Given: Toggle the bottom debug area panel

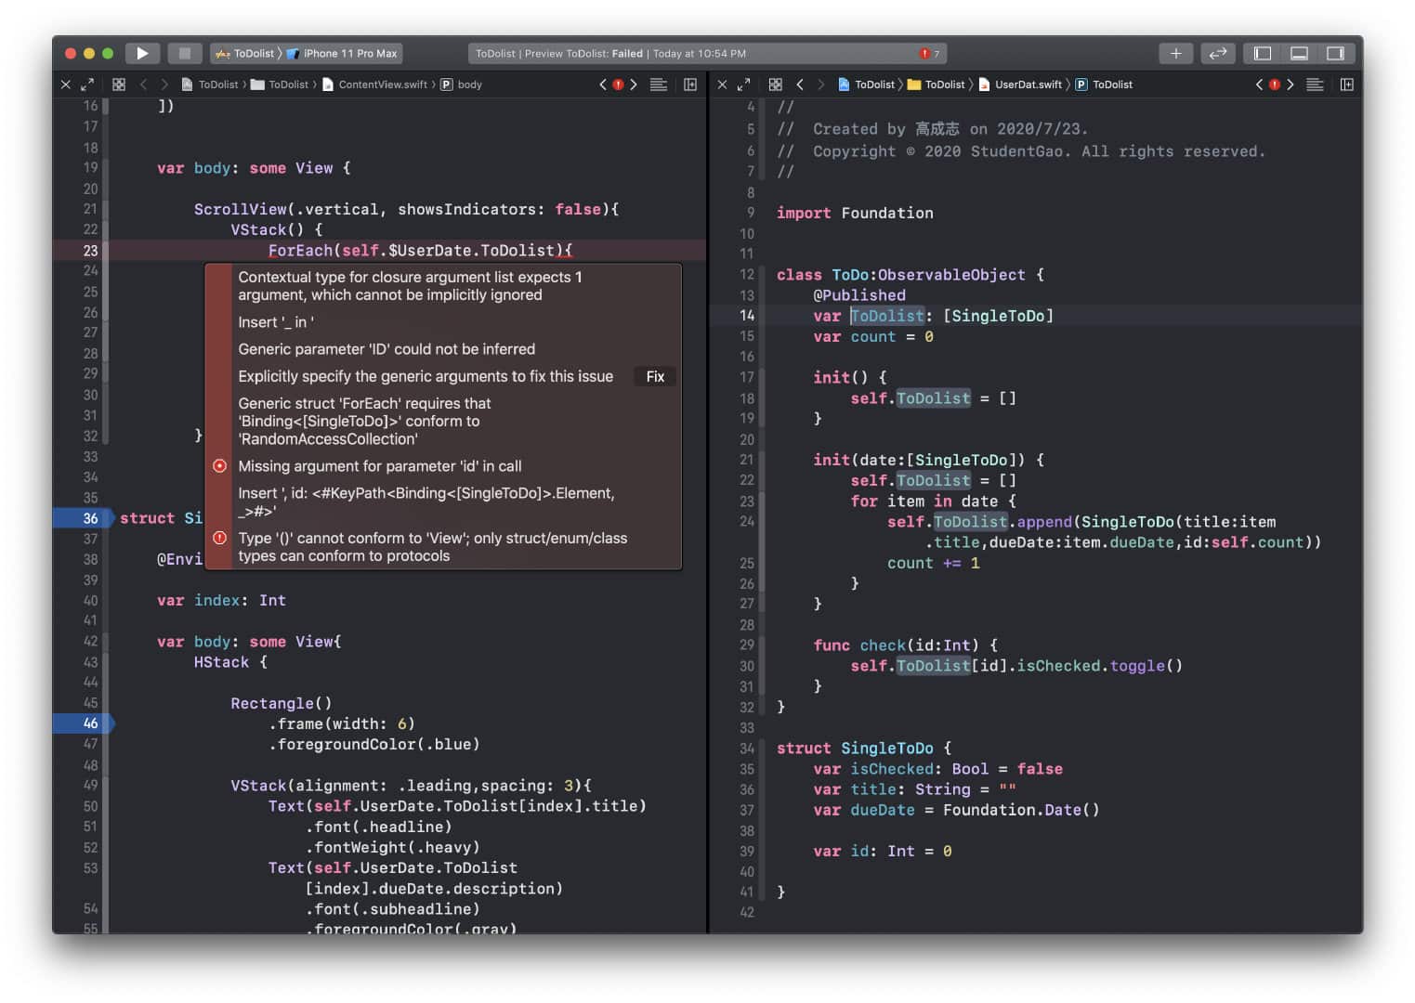Looking at the screenshot, I should point(1300,54).
